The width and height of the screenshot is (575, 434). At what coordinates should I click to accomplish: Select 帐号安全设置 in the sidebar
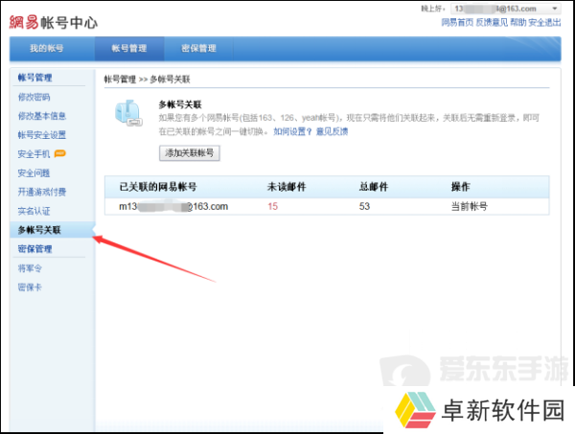(42, 135)
